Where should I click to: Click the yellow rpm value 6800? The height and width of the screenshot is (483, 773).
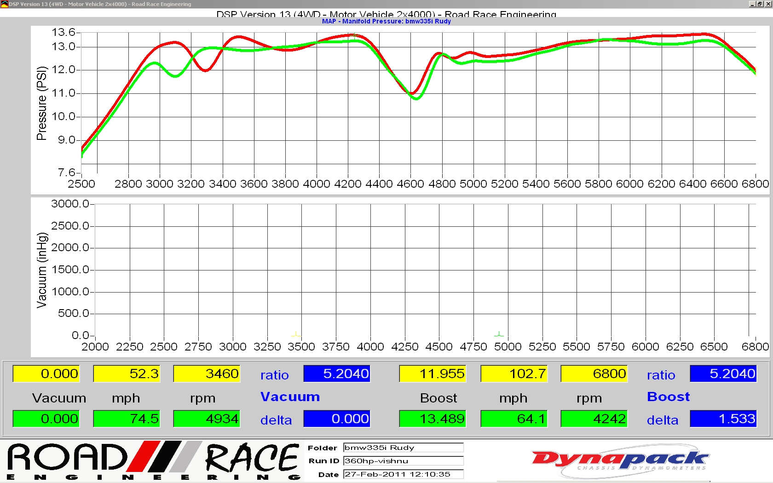594,374
